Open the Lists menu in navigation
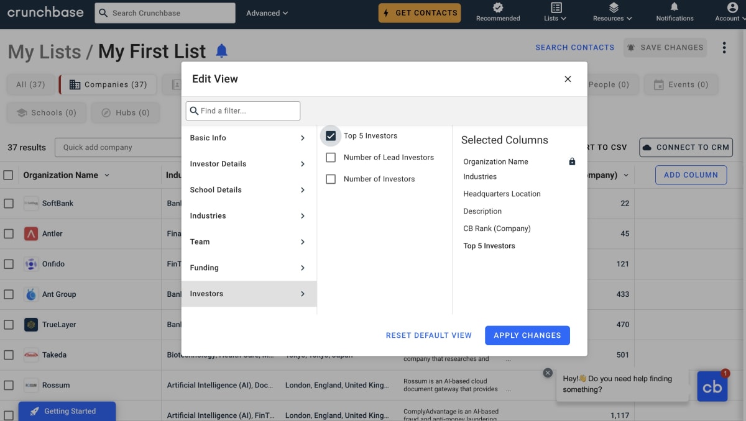 (555, 12)
